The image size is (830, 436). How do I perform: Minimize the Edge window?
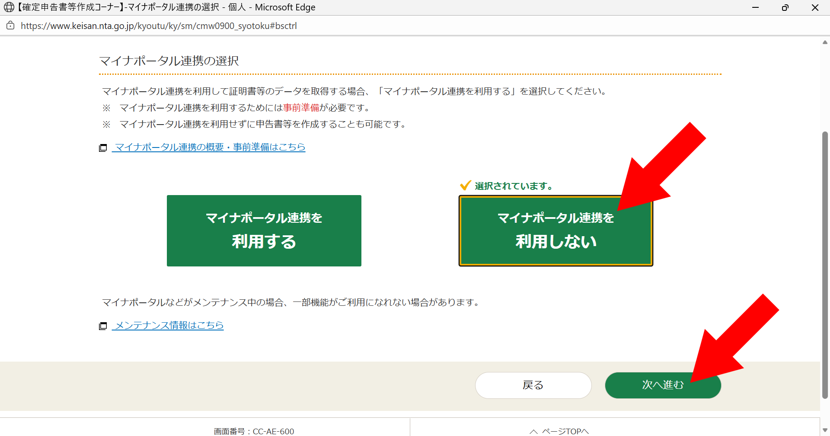(755, 7)
